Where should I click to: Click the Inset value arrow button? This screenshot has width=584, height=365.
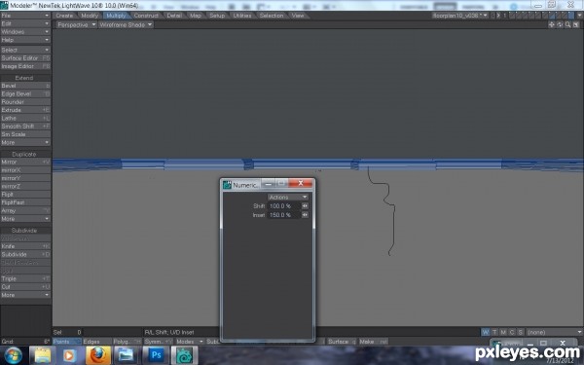[x=305, y=215]
